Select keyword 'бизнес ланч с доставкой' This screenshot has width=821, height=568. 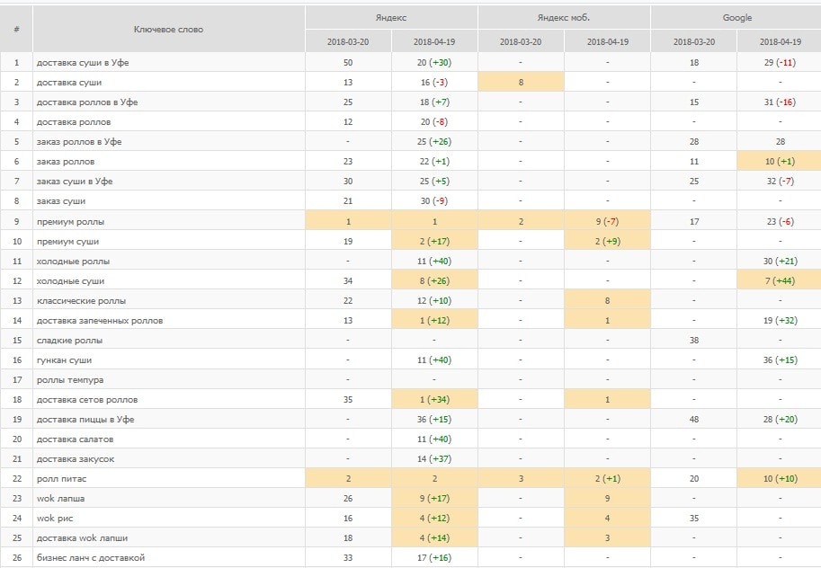coord(90,558)
